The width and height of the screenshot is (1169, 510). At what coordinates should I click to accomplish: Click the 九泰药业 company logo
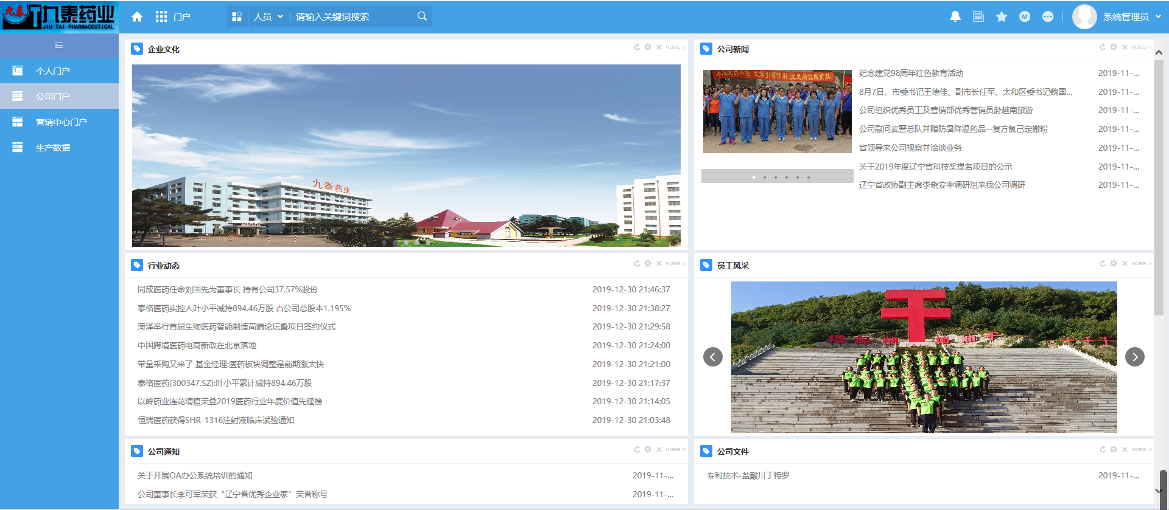point(59,17)
